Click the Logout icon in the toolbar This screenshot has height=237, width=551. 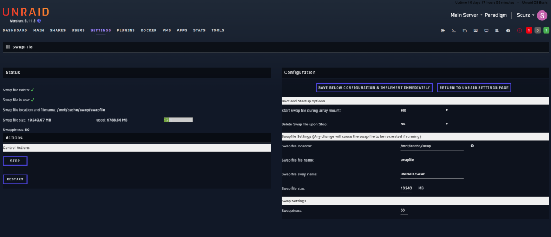click(443, 31)
